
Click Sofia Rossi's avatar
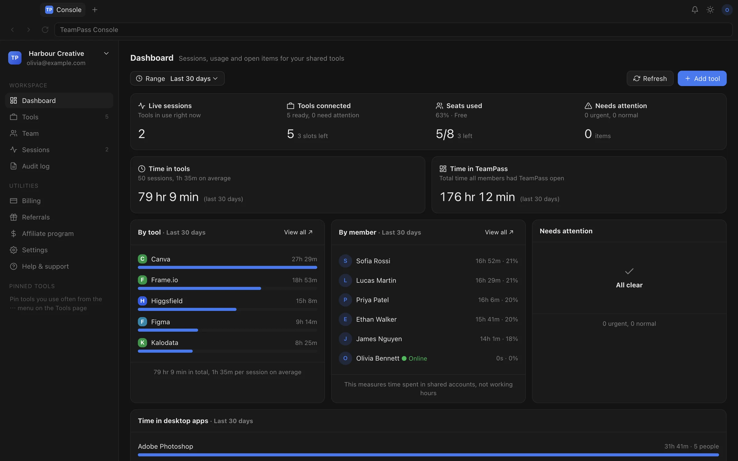tap(345, 261)
